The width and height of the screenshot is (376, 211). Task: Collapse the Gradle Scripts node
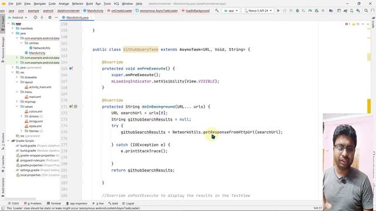[x=8, y=141]
